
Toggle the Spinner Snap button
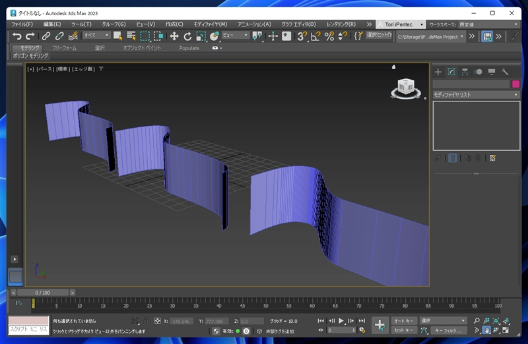pos(343,36)
